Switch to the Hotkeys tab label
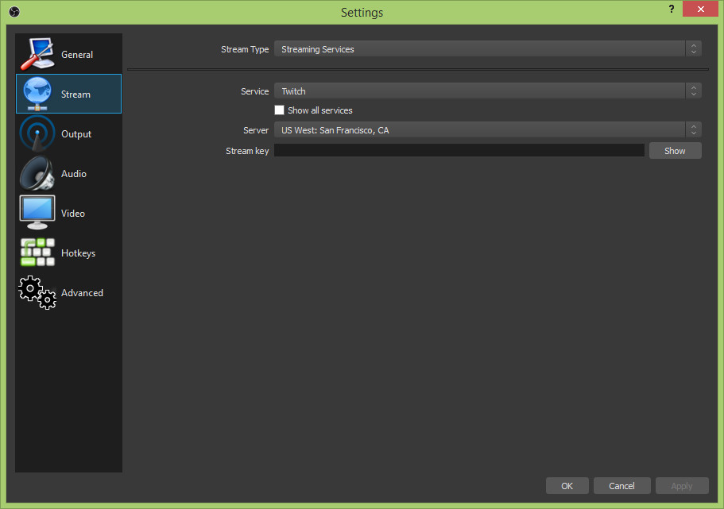Viewport: 724px width, 509px height. 78,253
